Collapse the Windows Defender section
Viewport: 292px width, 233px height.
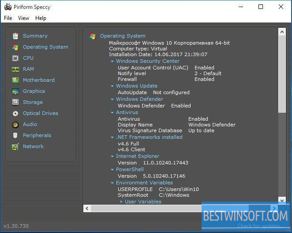click(112, 99)
